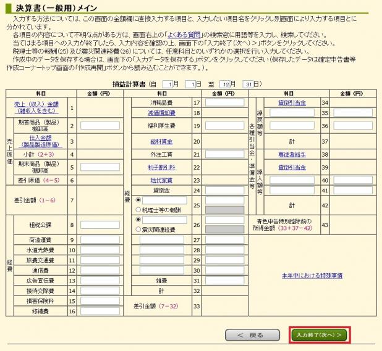Viewport: 382px width, 351px height.
Task: Open the 給料賃金 entry link
Action: pos(161,141)
